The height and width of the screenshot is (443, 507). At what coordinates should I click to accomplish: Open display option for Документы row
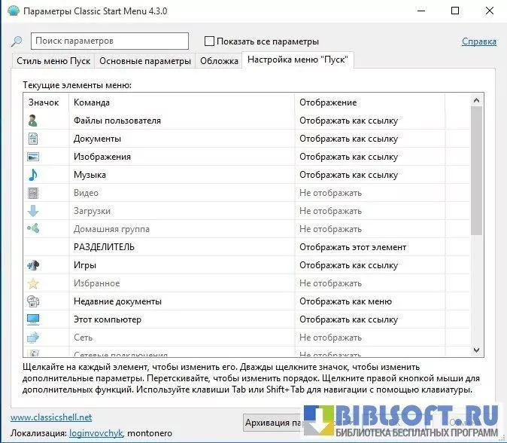(x=348, y=139)
